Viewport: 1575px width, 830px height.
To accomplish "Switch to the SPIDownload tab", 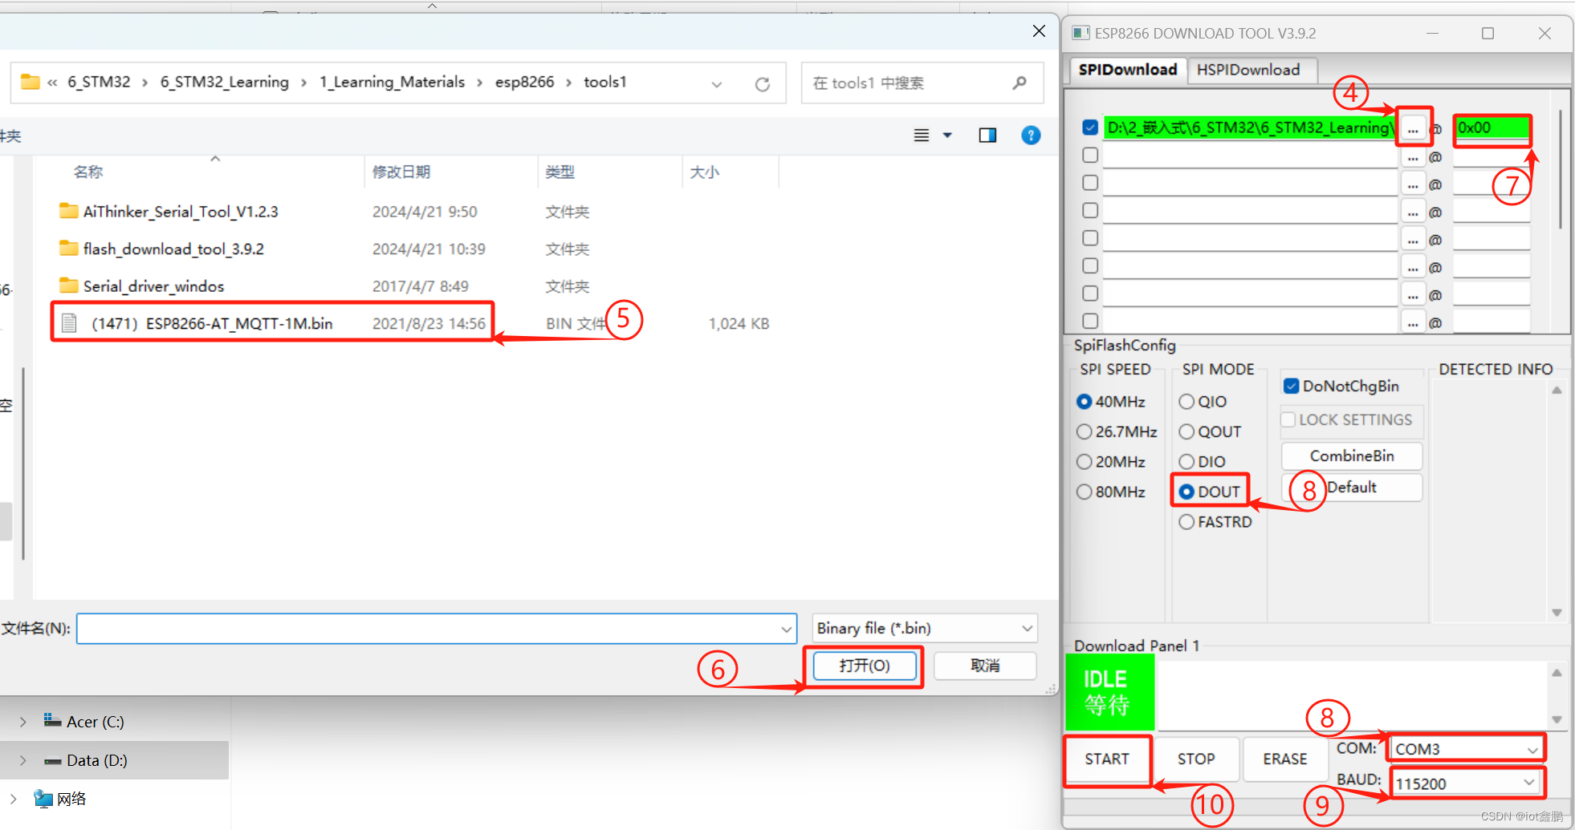I will [x=1128, y=70].
